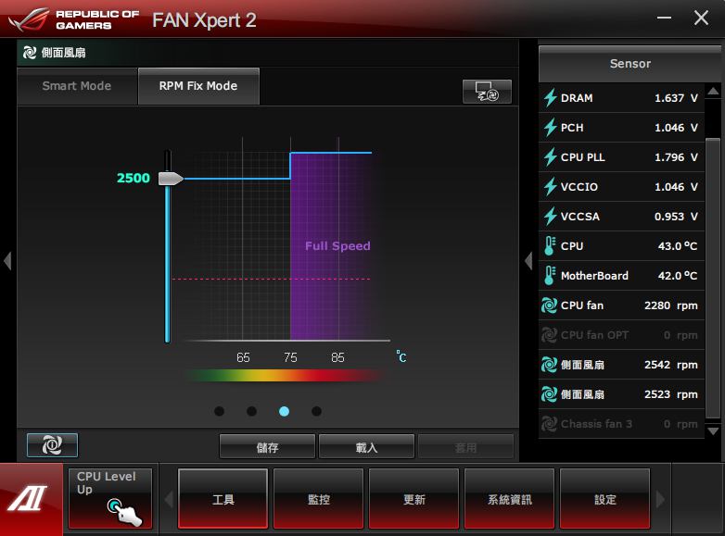
Task: Click the CPU fan OPT fan icon
Action: tap(549, 335)
